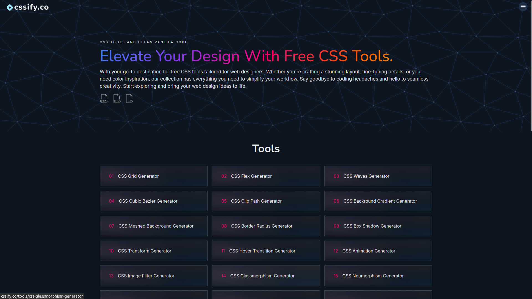Viewport: 532px width, 299px height.
Task: Click the cssify.co logo icon
Action: [10, 7]
